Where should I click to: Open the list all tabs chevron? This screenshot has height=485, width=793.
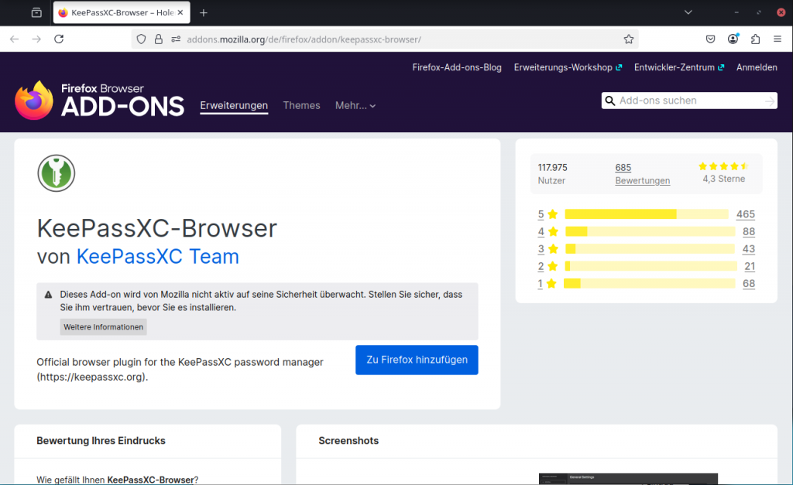pos(688,12)
